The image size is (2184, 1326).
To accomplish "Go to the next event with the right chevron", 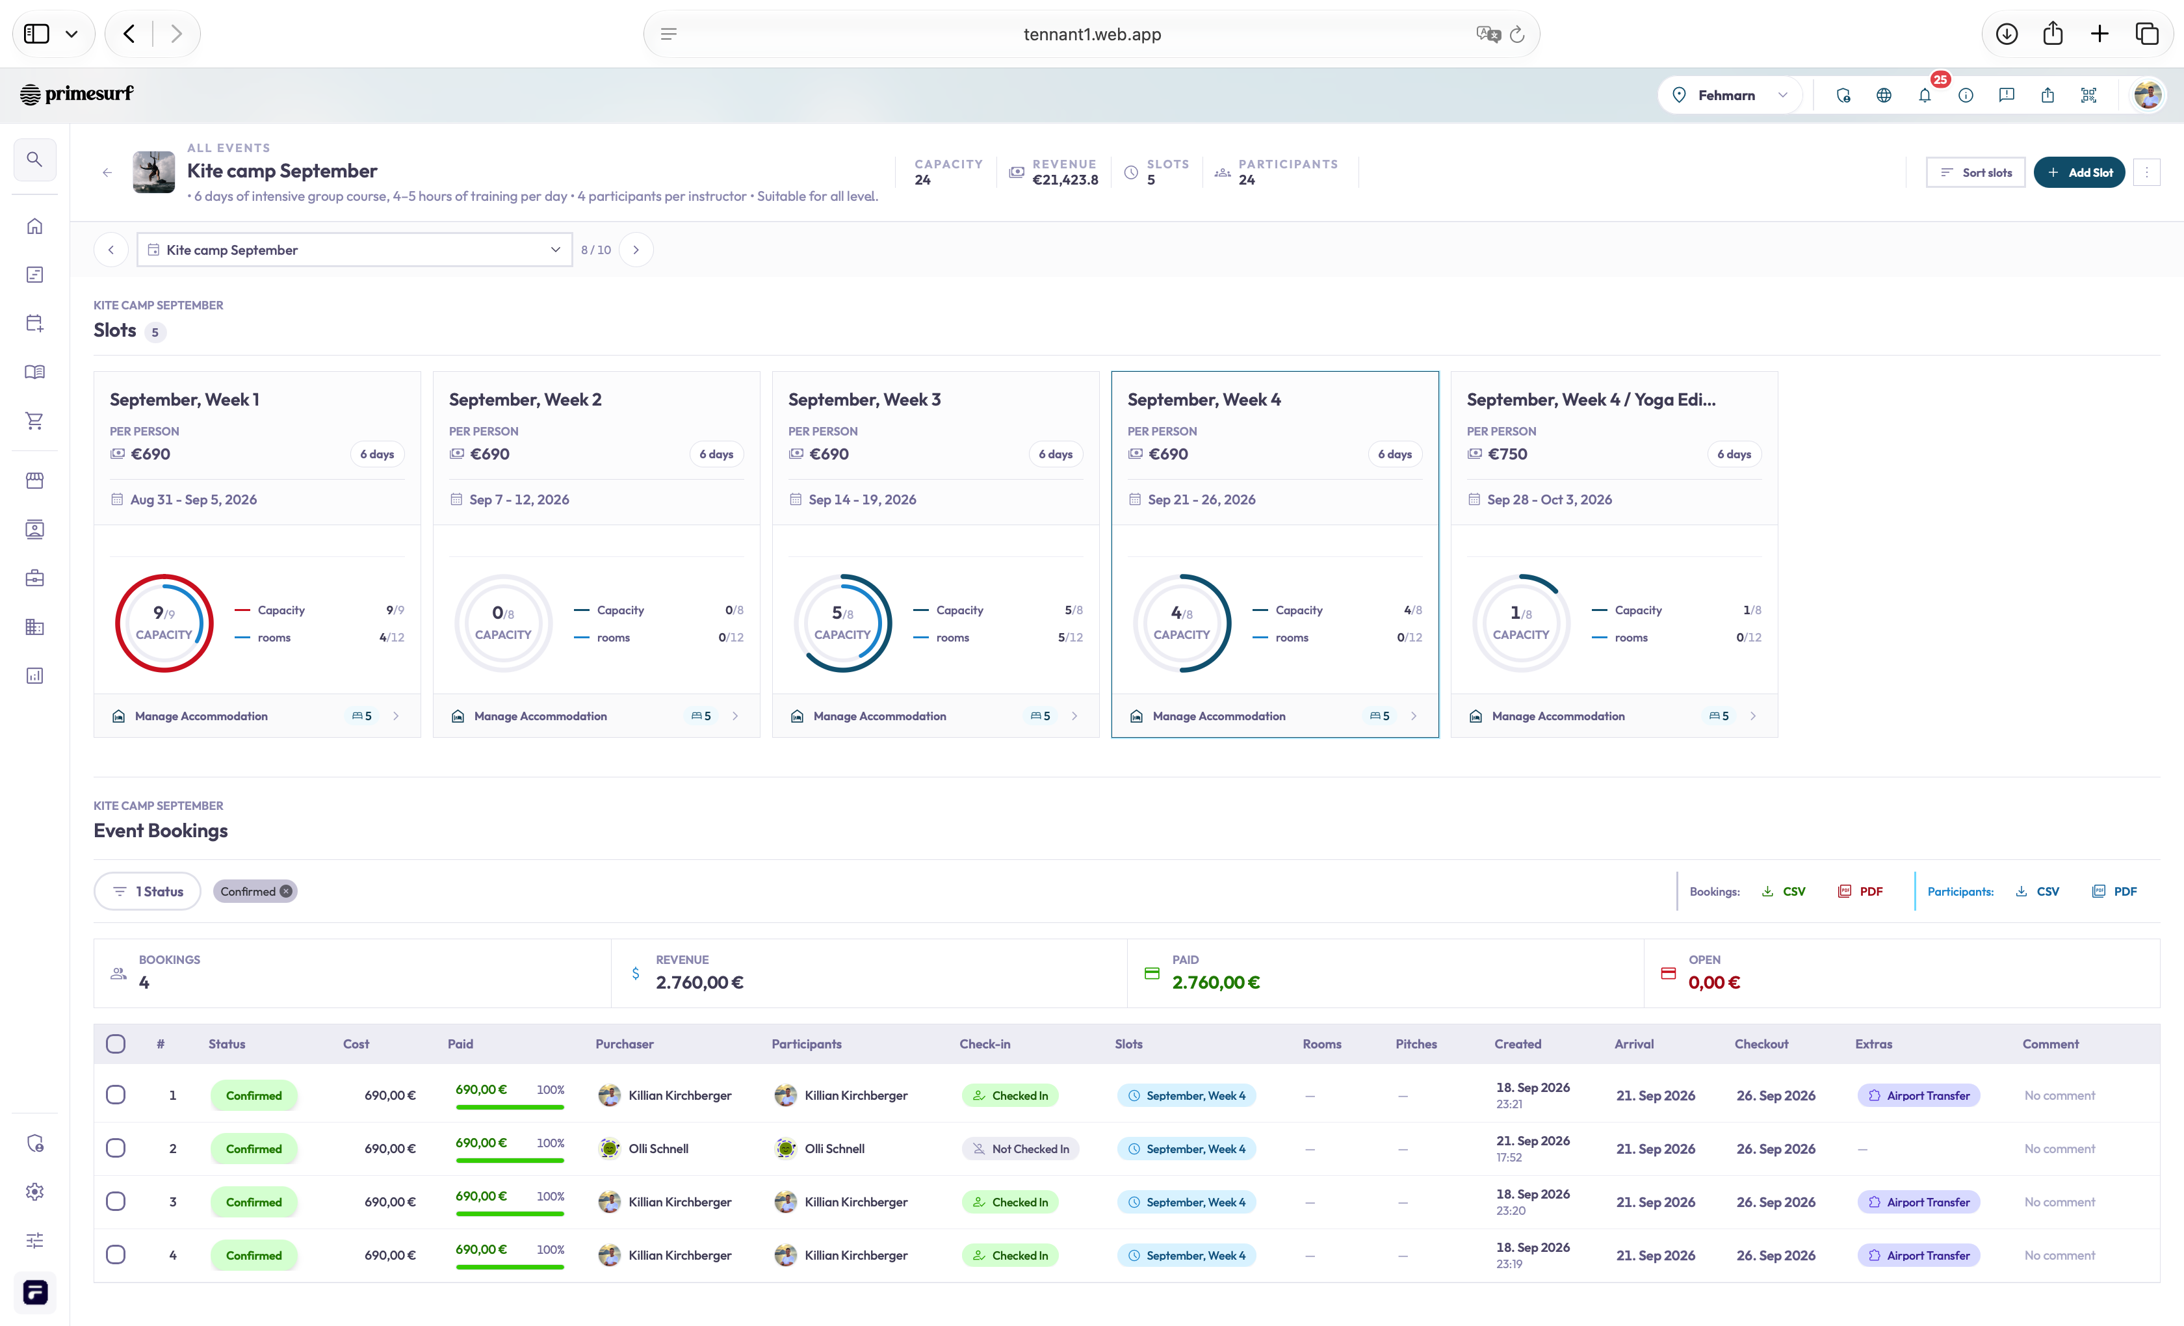I will 636,250.
